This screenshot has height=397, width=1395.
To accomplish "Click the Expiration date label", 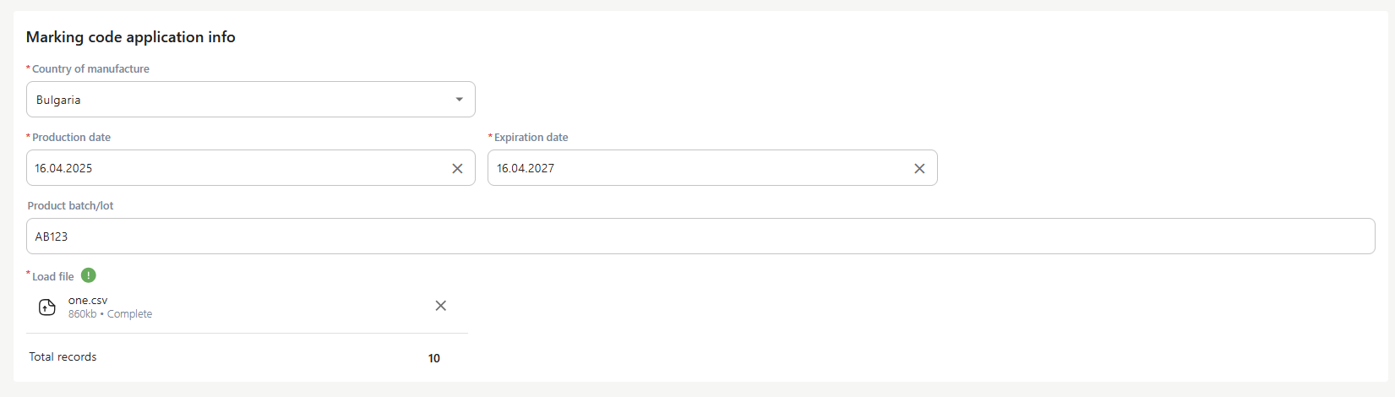I will pos(531,138).
